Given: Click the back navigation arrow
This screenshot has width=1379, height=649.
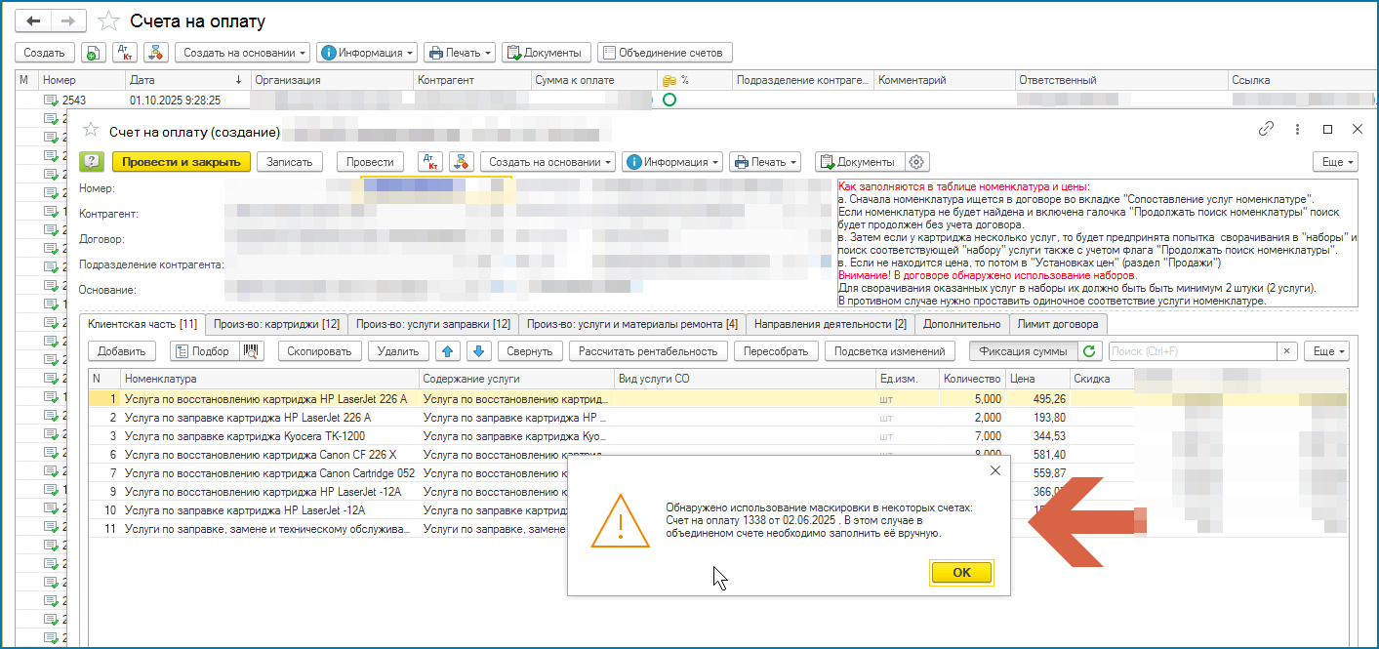Looking at the screenshot, I should [33, 20].
